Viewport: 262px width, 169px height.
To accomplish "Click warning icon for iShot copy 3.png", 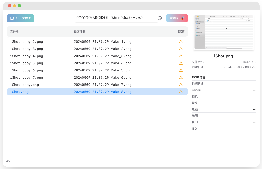I will pos(181,49).
